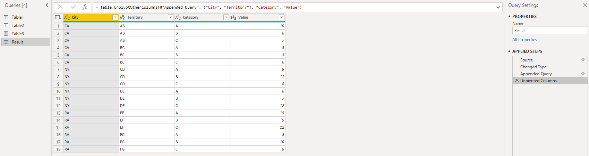Viewport: 589px width, 156px height.
Task: Click the Territory cell BC in row 4
Action: [x=146, y=48]
